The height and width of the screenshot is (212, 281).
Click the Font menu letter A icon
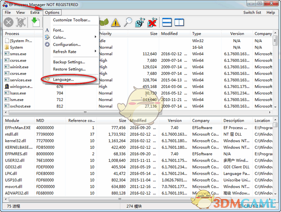pos(47,30)
